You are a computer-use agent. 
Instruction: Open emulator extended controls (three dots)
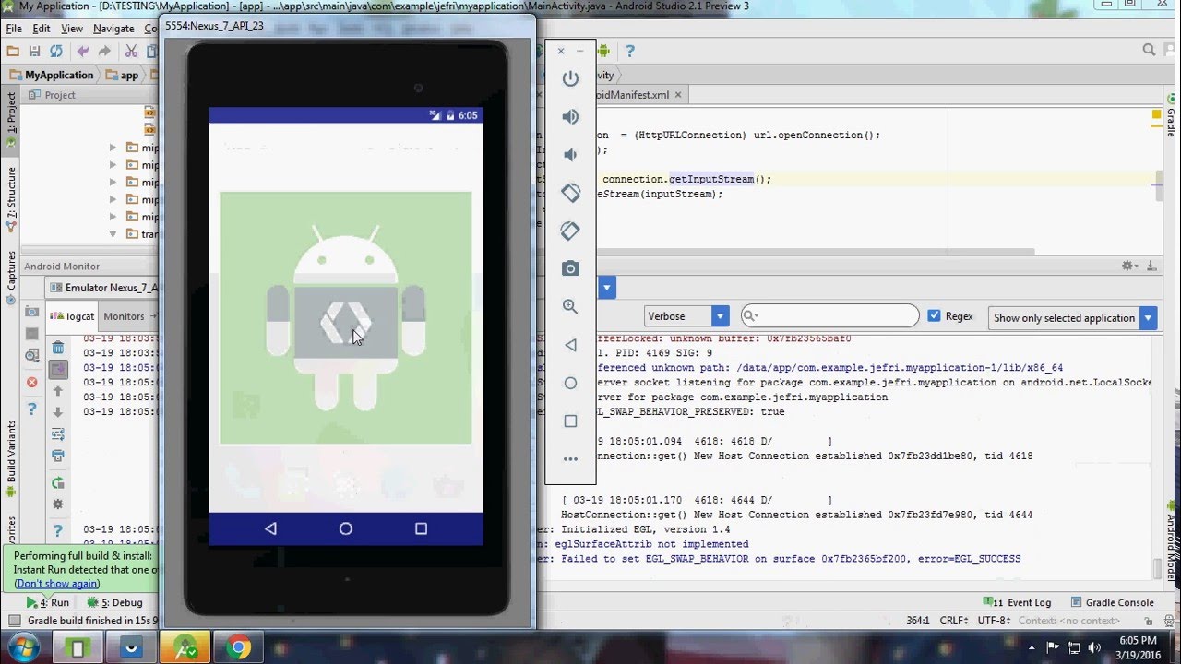coord(570,458)
